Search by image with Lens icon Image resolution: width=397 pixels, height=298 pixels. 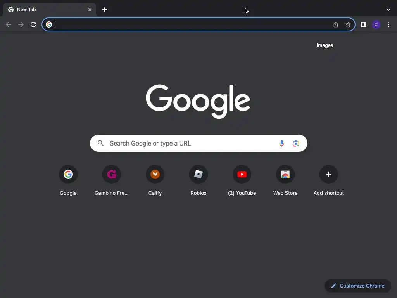296,143
